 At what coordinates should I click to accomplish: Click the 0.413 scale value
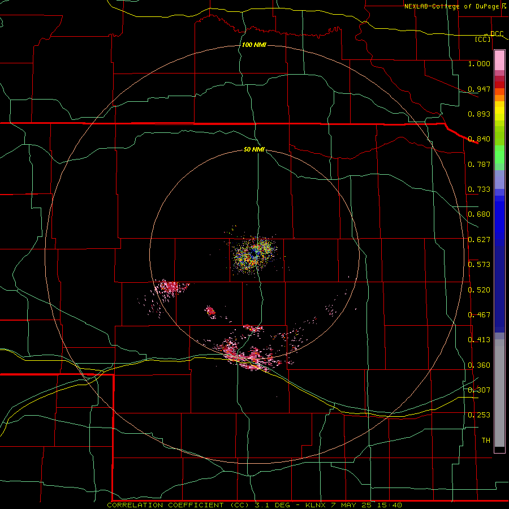(479, 340)
